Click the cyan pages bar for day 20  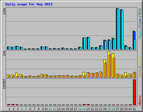[x=89, y=43]
